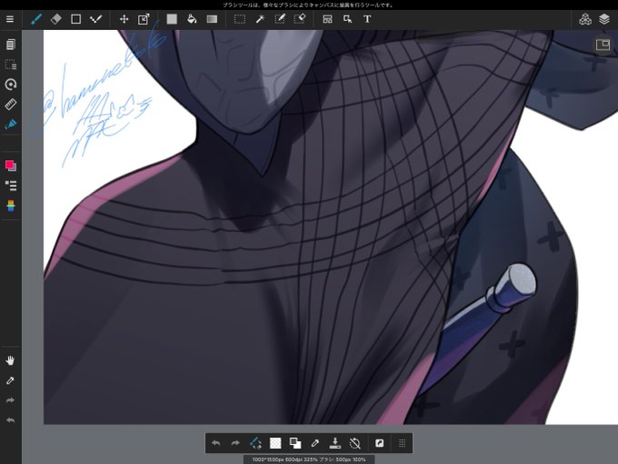Screen dimensions: 618x464
Task: Select the square Shape tool
Action: click(x=75, y=19)
